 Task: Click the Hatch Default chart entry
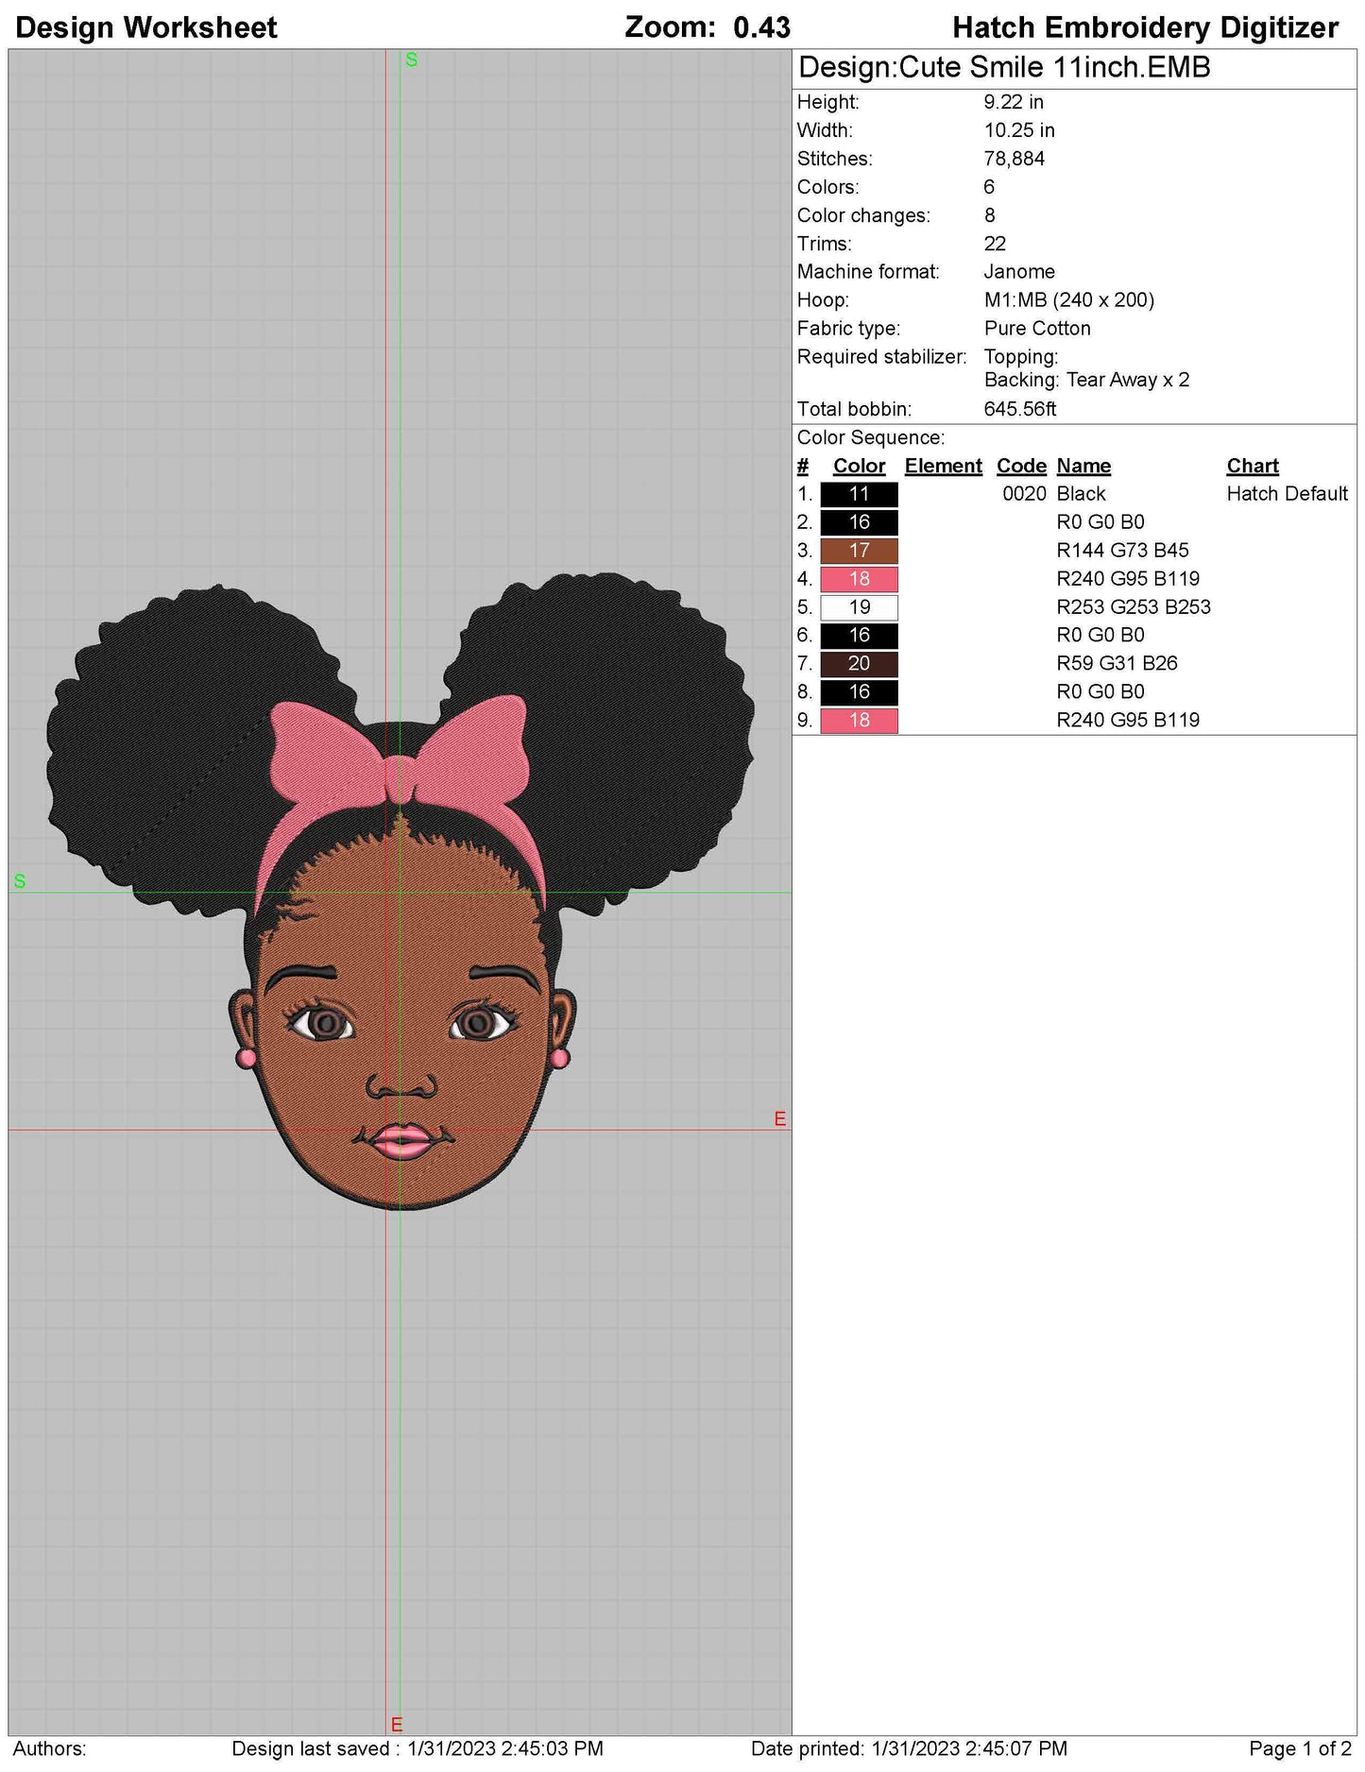pyautogui.click(x=1286, y=494)
